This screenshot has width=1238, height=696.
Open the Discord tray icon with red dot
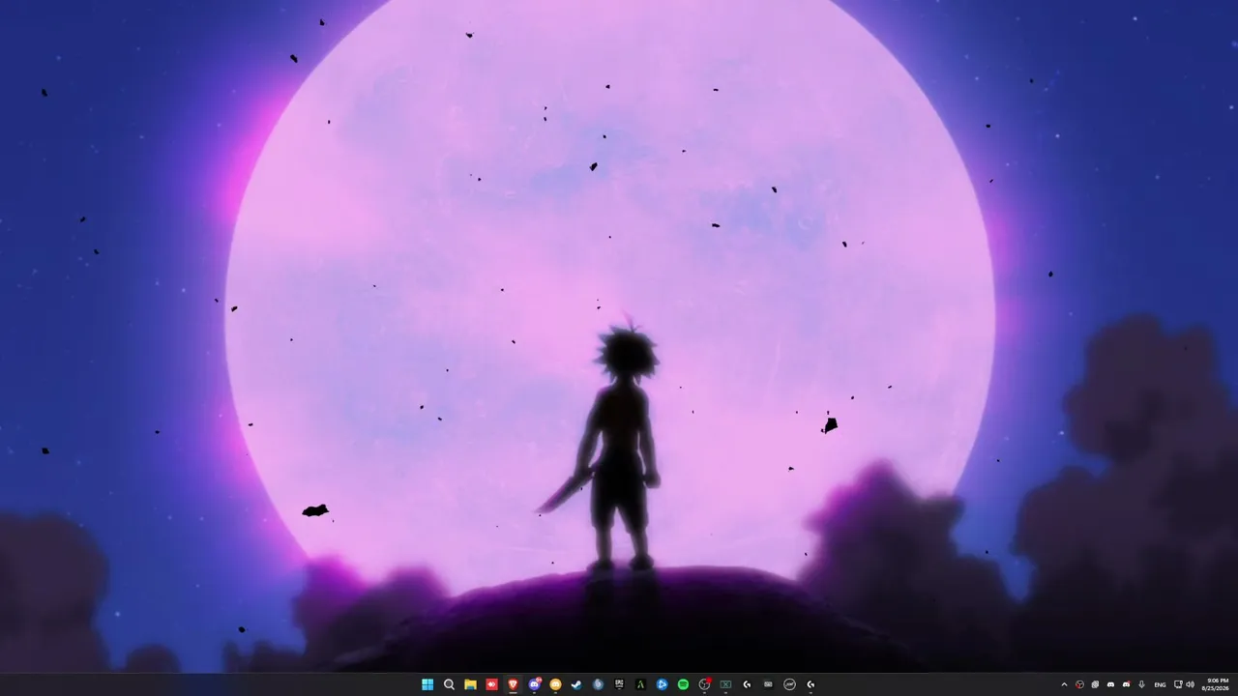tap(1126, 684)
